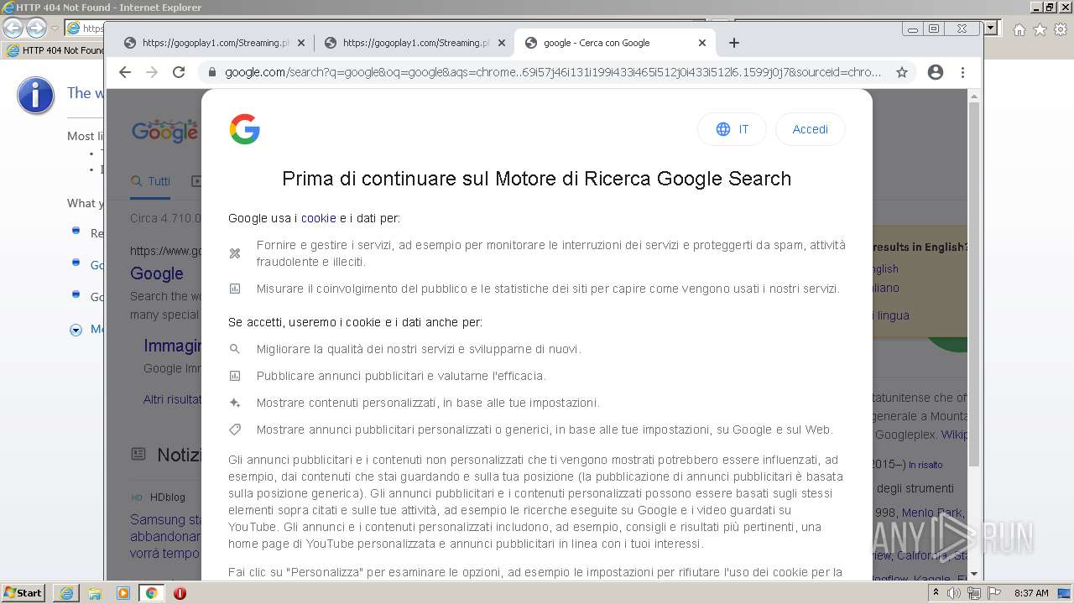The width and height of the screenshot is (1074, 604).
Task: Switch to the second gogoplay1.com Streaming tab
Action: pyautogui.click(x=414, y=43)
